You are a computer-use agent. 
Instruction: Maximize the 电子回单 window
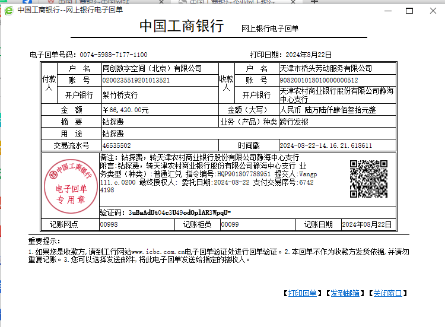(409, 11)
